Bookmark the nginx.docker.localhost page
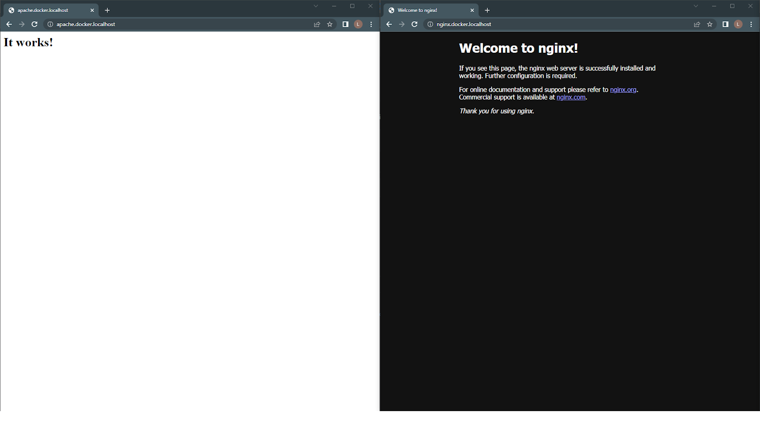 click(710, 24)
